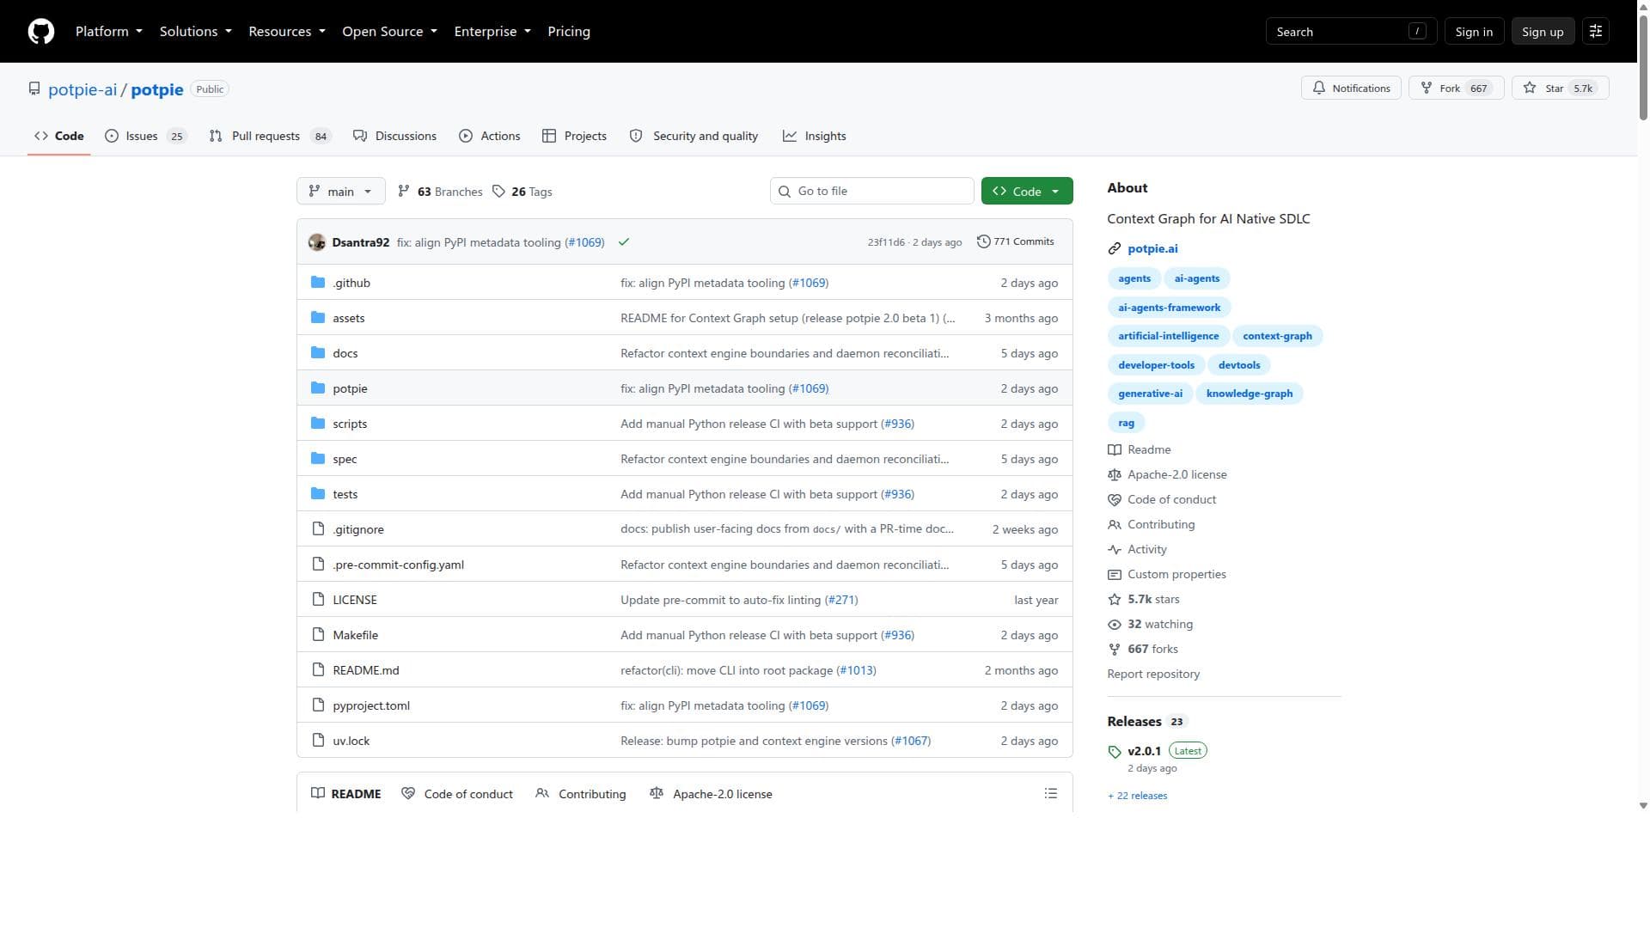Open the Security and quality tab
The height and width of the screenshot is (928, 1650).
[694, 136]
